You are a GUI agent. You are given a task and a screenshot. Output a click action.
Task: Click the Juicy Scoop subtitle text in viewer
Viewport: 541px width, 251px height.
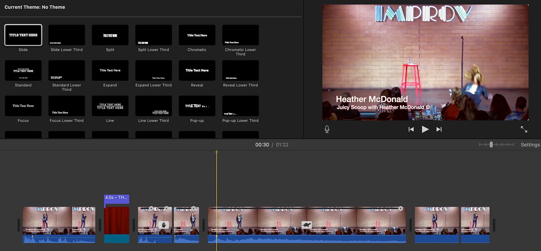(x=383, y=107)
